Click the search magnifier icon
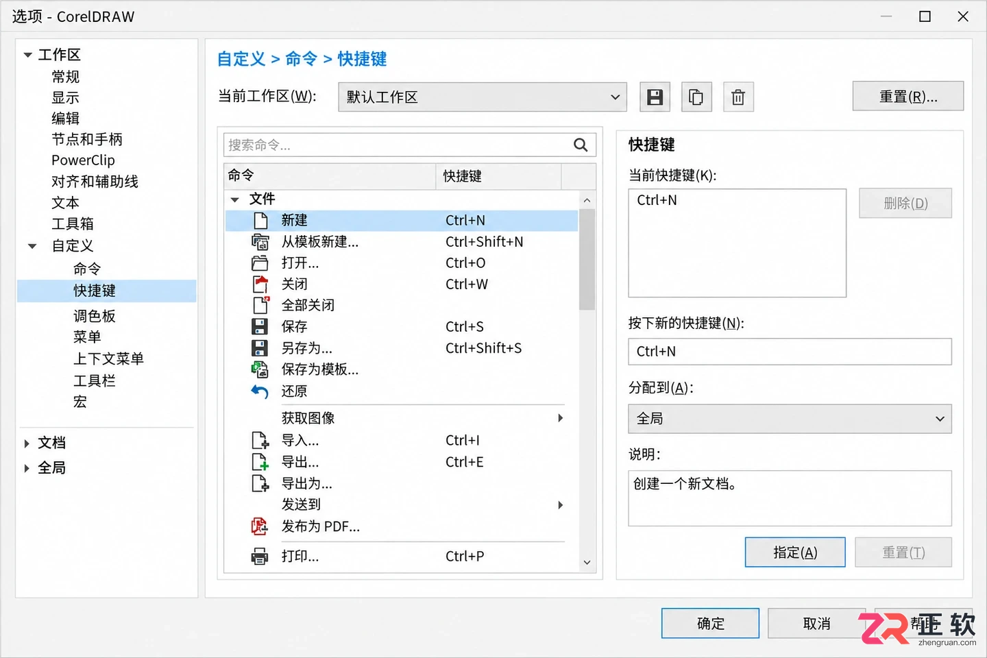 click(581, 145)
